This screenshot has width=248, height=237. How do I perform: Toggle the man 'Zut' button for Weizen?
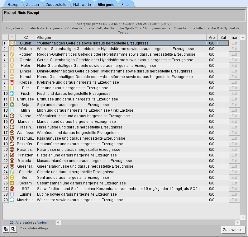click(x=234, y=49)
